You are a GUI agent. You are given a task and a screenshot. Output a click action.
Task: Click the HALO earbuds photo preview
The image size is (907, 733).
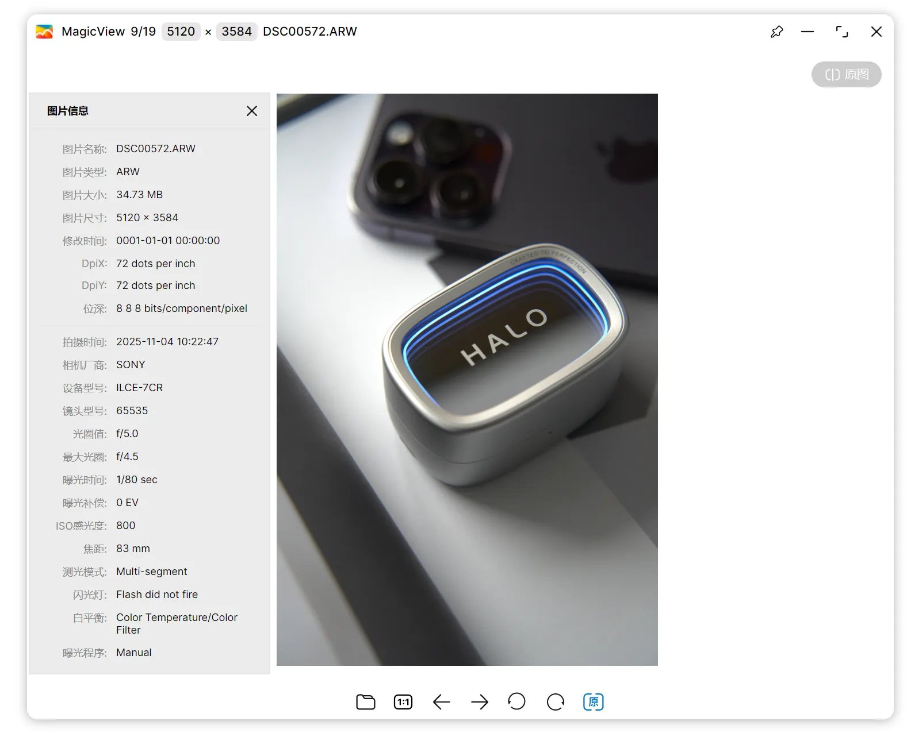[467, 380]
